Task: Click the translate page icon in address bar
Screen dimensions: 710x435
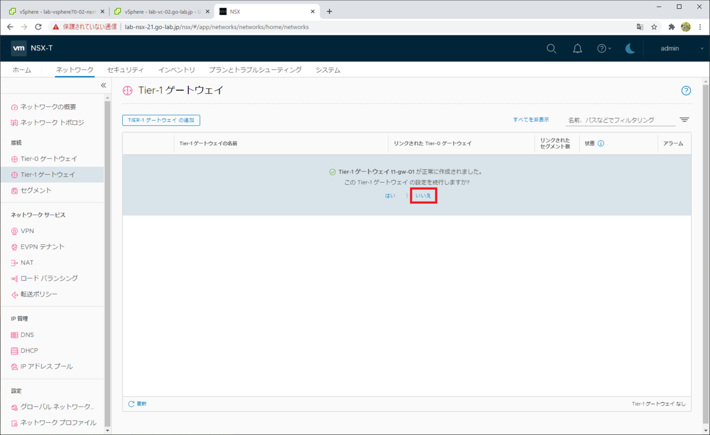Action: point(640,27)
